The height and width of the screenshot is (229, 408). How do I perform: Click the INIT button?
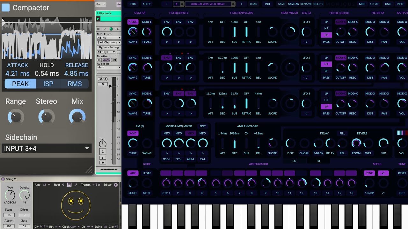click(x=267, y=4)
